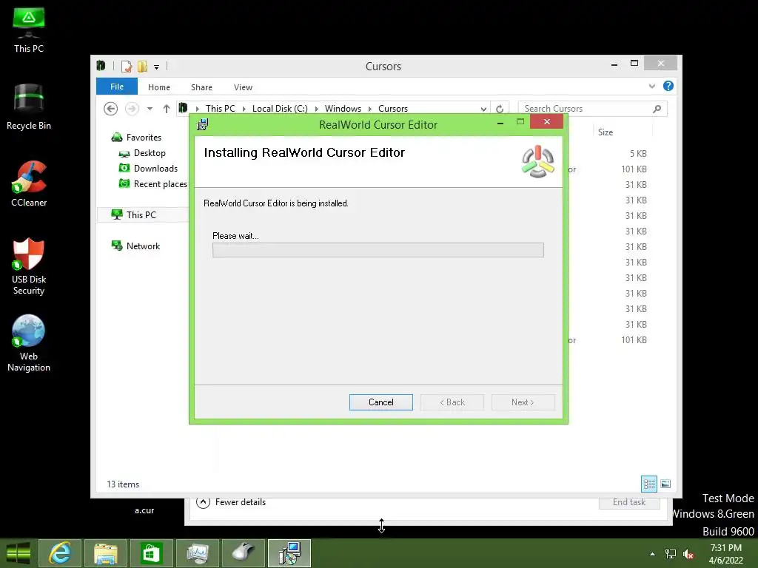Open recent locations dropdown in Explorer

(x=150, y=109)
